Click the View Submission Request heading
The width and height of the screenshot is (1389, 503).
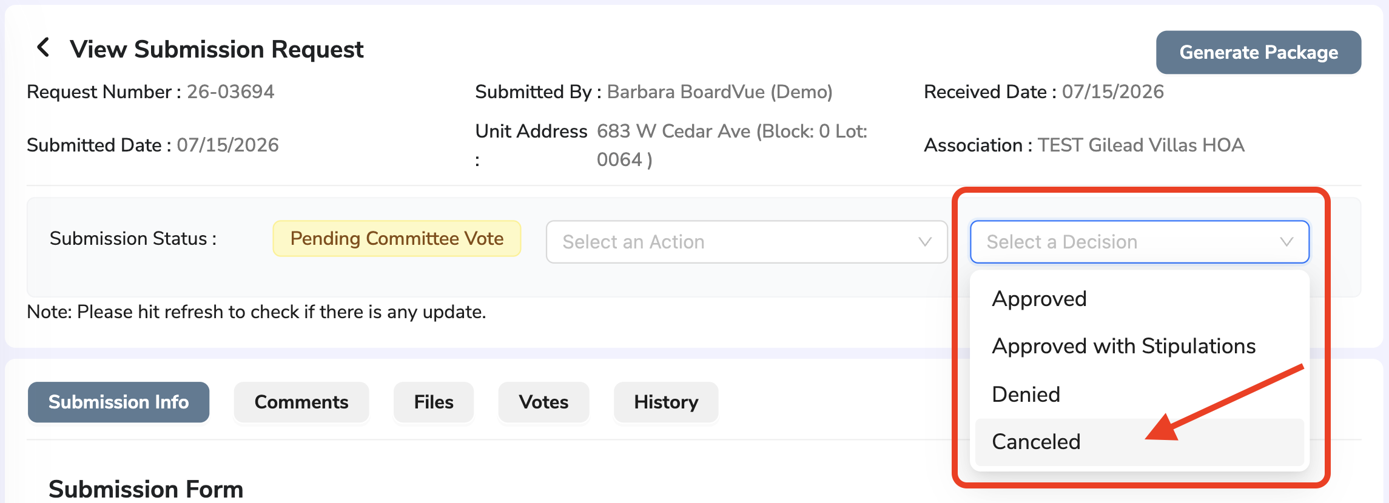point(217,49)
